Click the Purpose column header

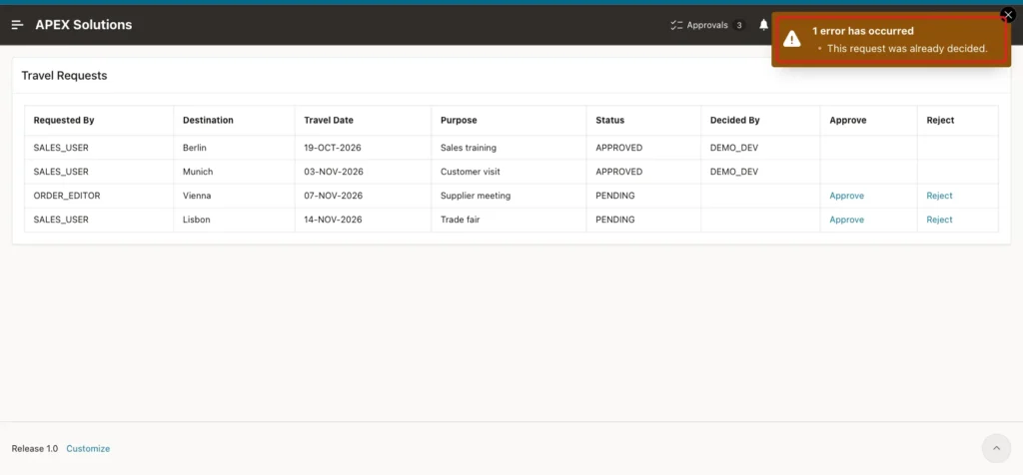459,120
